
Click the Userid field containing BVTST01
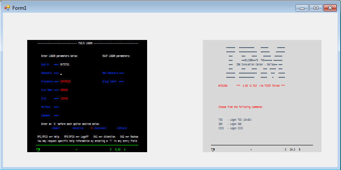point(65,65)
